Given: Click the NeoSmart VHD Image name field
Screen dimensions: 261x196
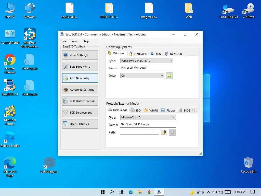Looking at the screenshot, I should coord(148,125).
